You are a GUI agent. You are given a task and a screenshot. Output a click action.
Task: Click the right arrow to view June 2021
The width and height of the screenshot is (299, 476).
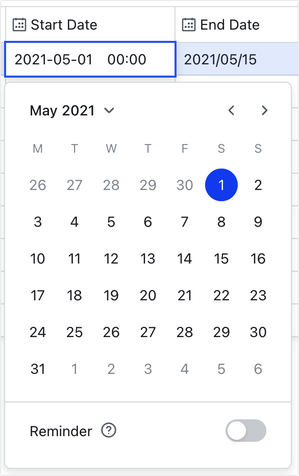264,110
